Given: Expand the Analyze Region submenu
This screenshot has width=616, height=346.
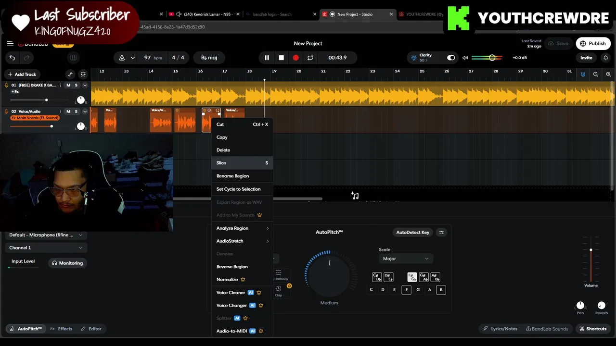Looking at the screenshot, I should [242, 228].
